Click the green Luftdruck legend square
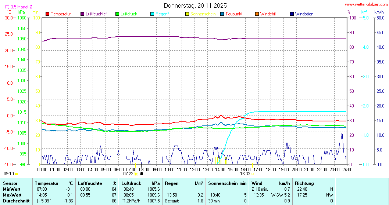389x205 pixels. point(117,14)
